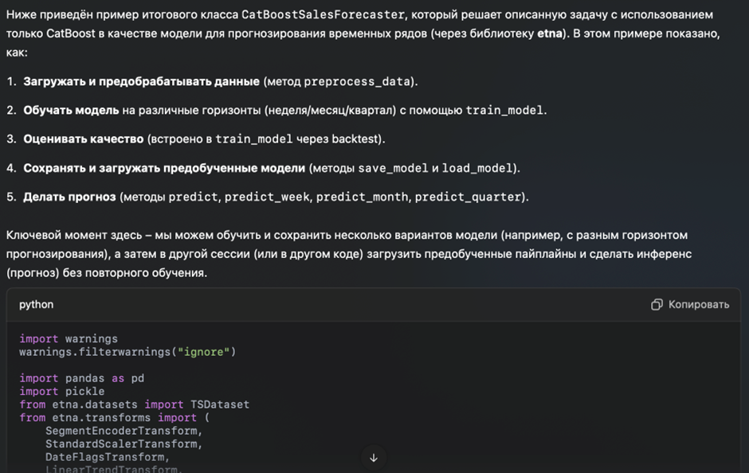Click the predict_quarter method name
This screenshot has width=749, height=473.
tap(468, 197)
